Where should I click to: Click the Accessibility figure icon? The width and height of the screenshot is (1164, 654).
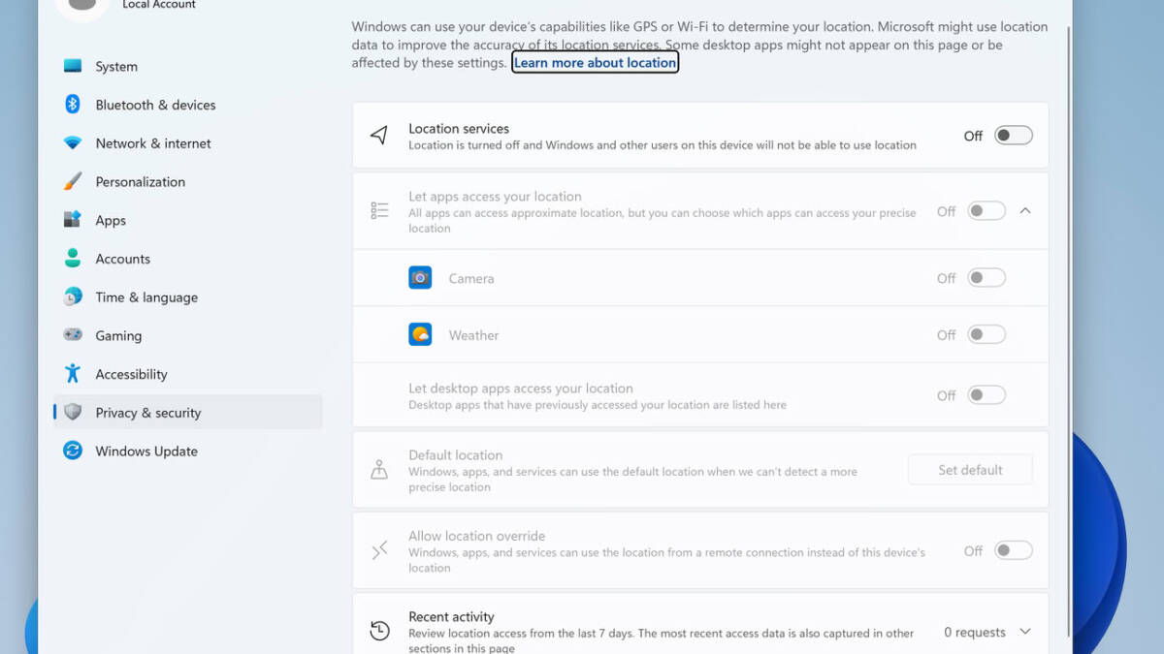pyautogui.click(x=73, y=374)
